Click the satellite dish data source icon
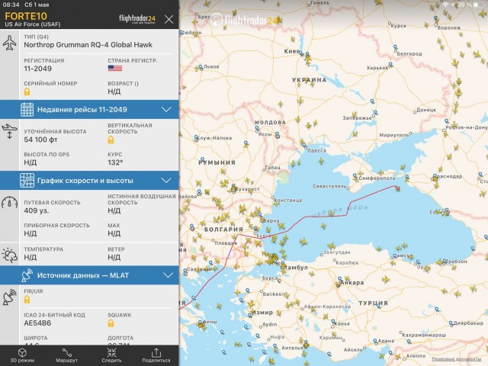Image resolution: width=488 pixels, height=366 pixels. pyautogui.click(x=27, y=275)
